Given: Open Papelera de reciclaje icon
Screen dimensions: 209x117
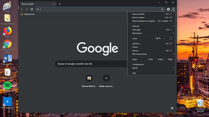Looking at the screenshot, I should [200, 105].
